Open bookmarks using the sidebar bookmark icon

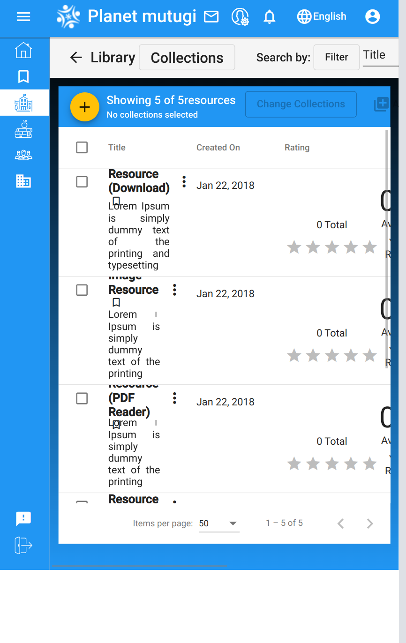coord(23,76)
